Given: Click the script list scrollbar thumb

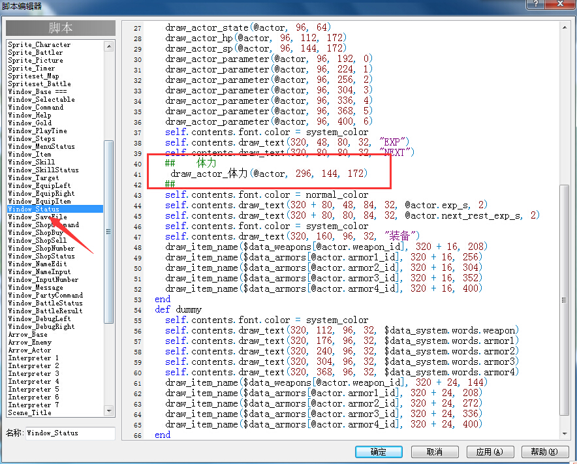Looking at the screenshot, I should click(108, 232).
